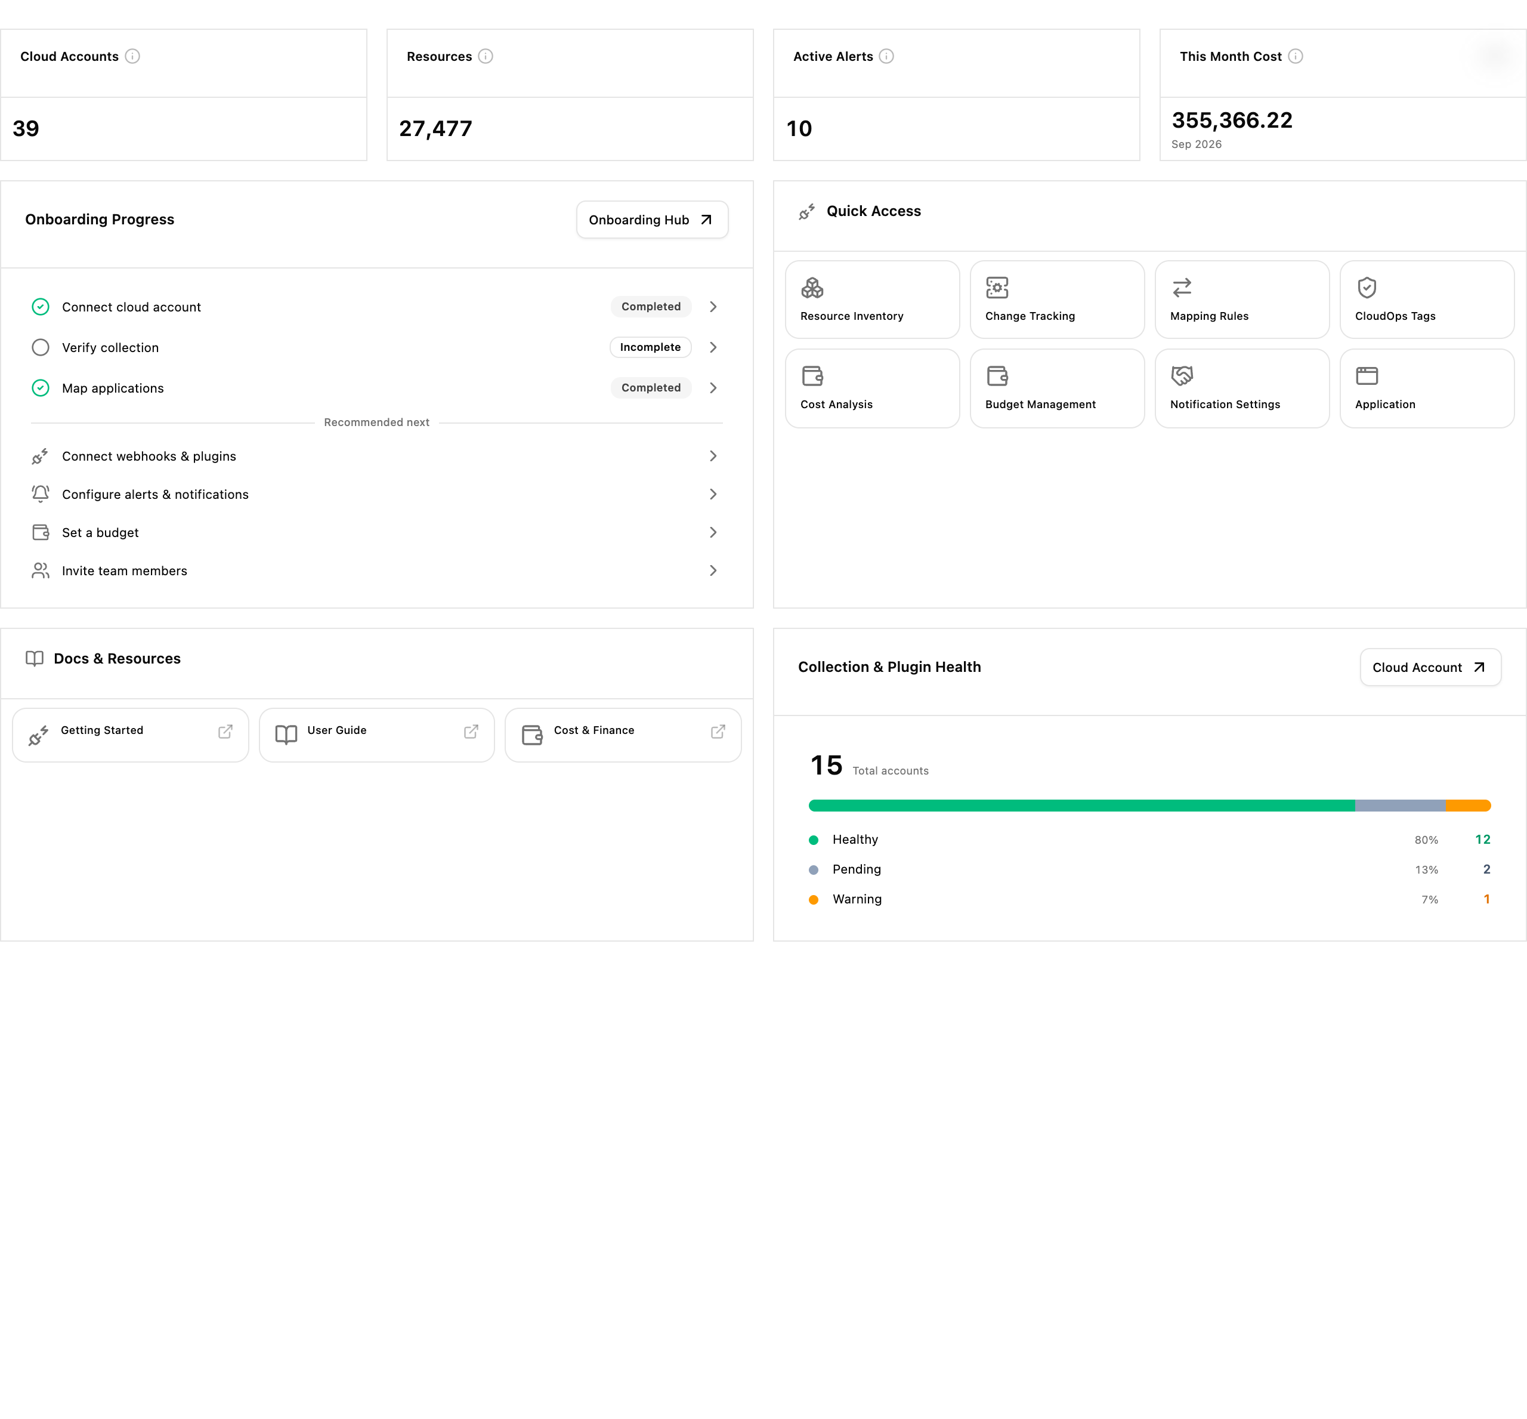Toggle Verify collection empty status circle
Screen dimensions: 1527x1419
[41, 347]
